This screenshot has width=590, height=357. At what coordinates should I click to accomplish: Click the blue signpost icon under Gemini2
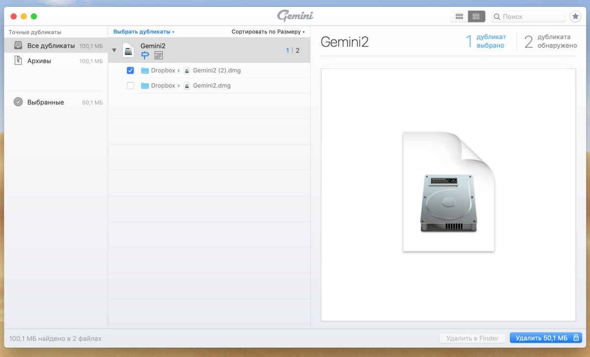point(145,55)
